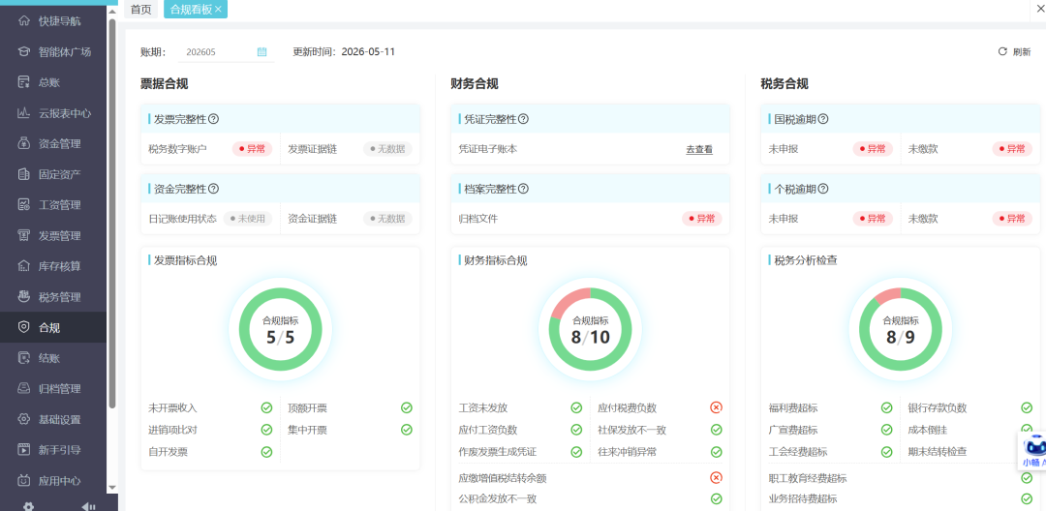Collapse the sidebar with the bottom arrow icon
1046x511 pixels.
click(88, 506)
